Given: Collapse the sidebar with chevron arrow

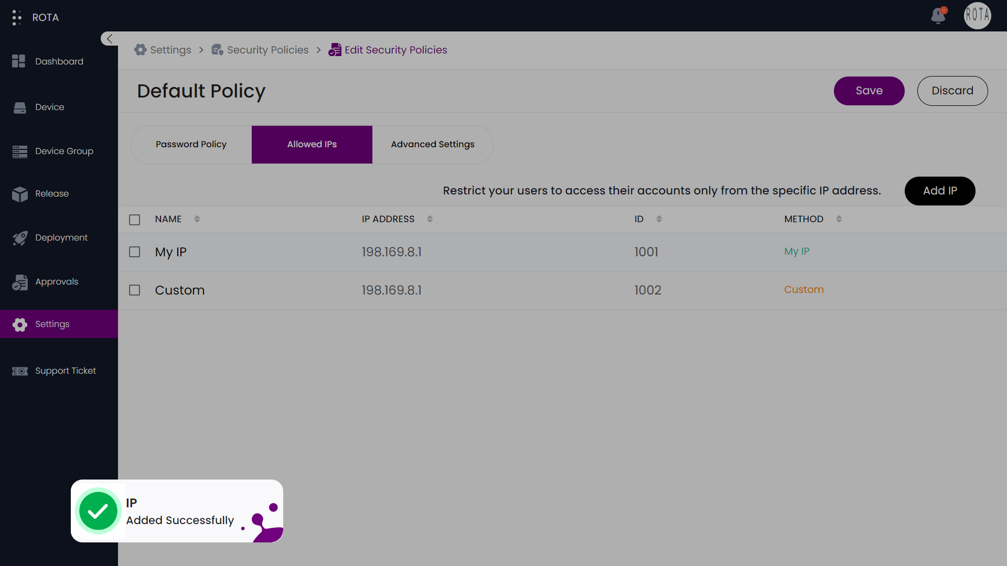Looking at the screenshot, I should pyautogui.click(x=109, y=39).
